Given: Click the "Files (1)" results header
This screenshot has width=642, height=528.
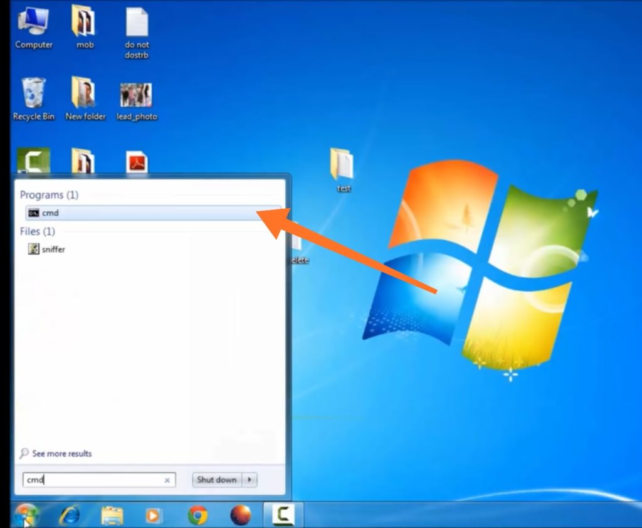Looking at the screenshot, I should (37, 231).
